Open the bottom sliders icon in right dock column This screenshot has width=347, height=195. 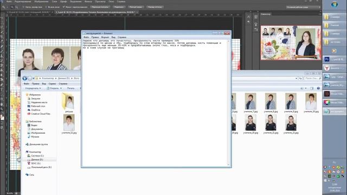[256, 29]
